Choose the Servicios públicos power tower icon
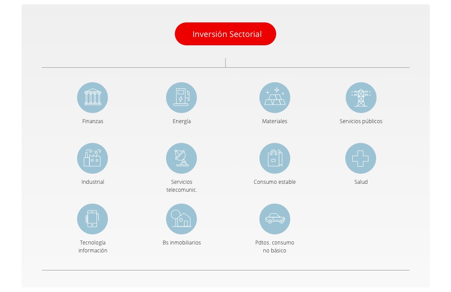The height and width of the screenshot is (292, 451). click(361, 98)
